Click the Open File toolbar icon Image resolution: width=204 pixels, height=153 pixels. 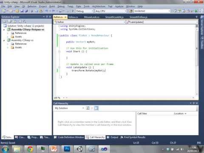[17, 11]
